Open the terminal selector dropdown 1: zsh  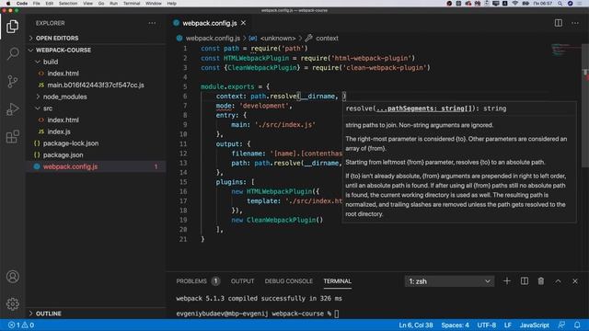pyautogui.click(x=450, y=281)
